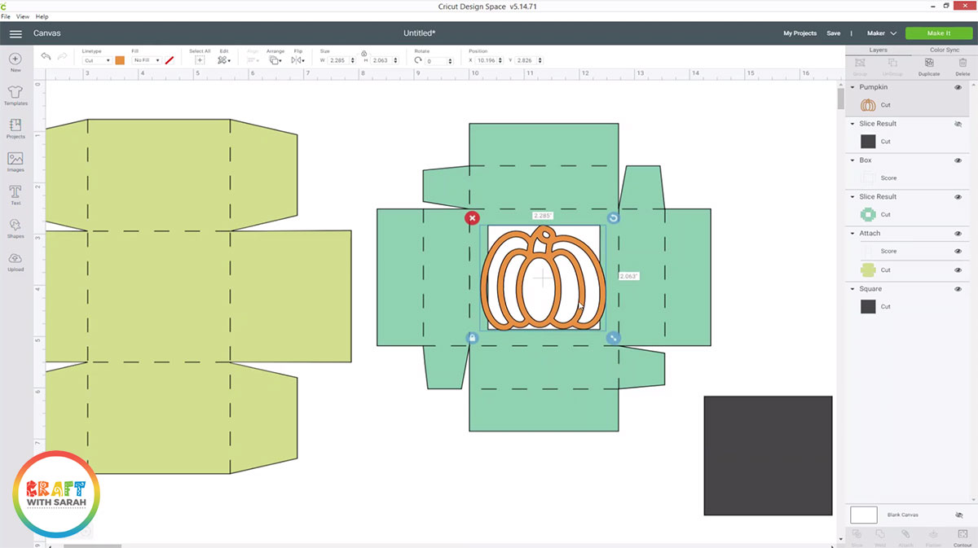Open the Linetype dropdown

pyautogui.click(x=97, y=60)
